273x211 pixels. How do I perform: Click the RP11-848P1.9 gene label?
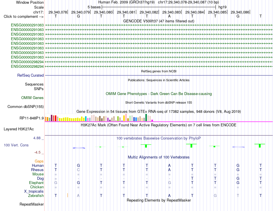coord(32,118)
